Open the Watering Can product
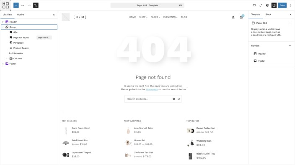The width and height of the screenshot is (295, 165). pyautogui.click(x=204, y=141)
